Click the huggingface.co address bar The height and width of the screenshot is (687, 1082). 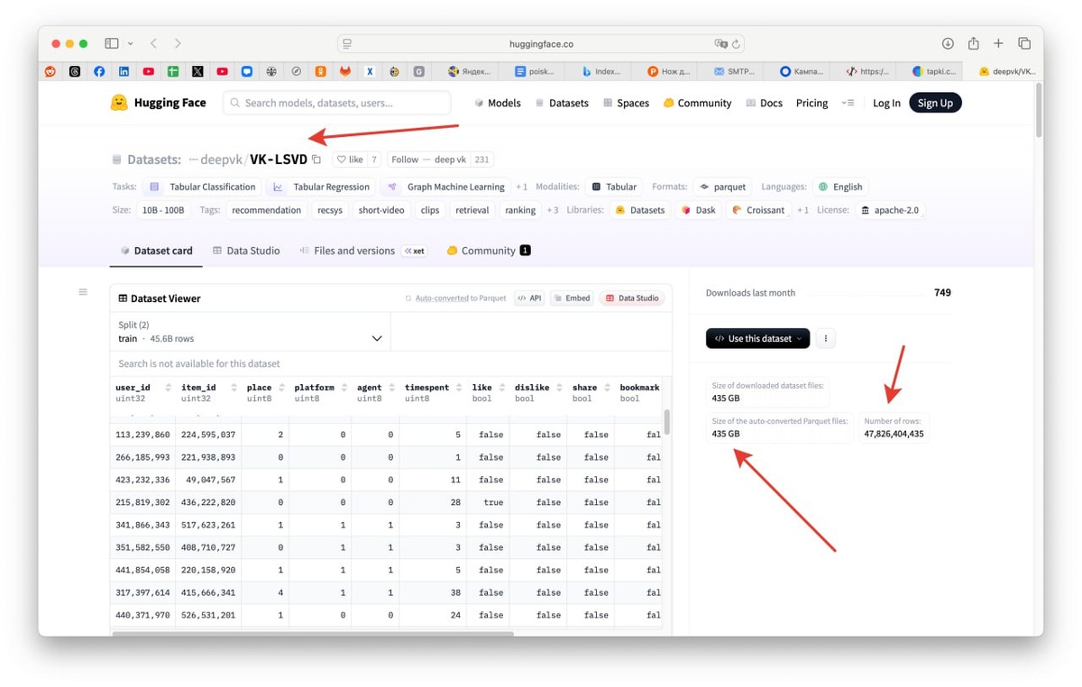(x=541, y=43)
